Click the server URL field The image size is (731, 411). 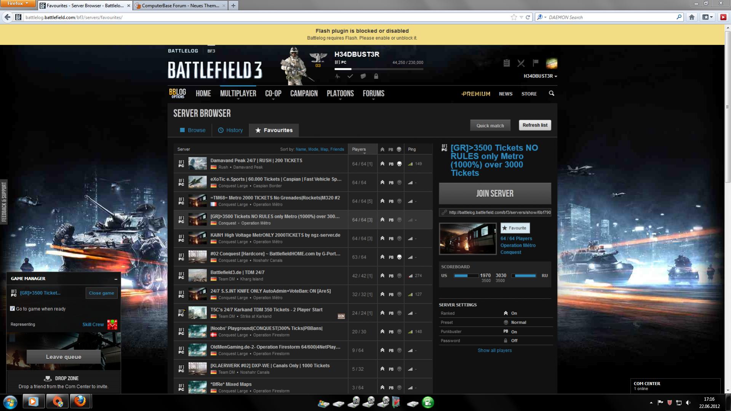tap(495, 213)
